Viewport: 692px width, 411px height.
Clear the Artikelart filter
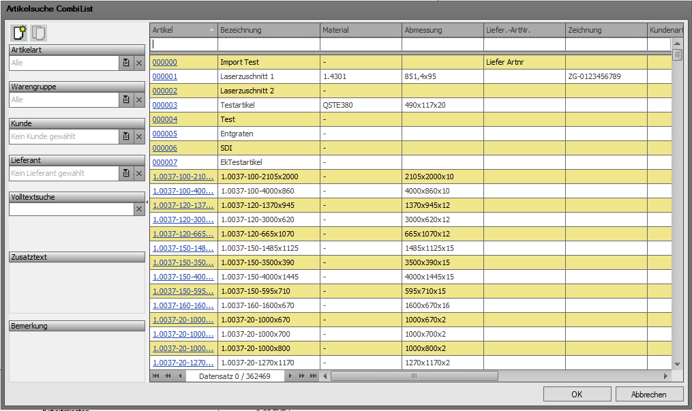click(x=139, y=63)
